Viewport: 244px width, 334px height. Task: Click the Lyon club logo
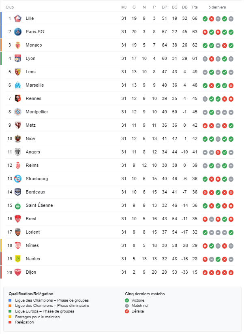(17, 59)
